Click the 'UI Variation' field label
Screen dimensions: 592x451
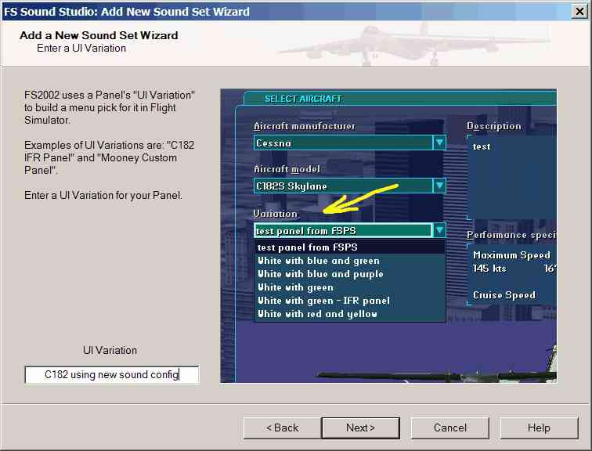(110, 350)
